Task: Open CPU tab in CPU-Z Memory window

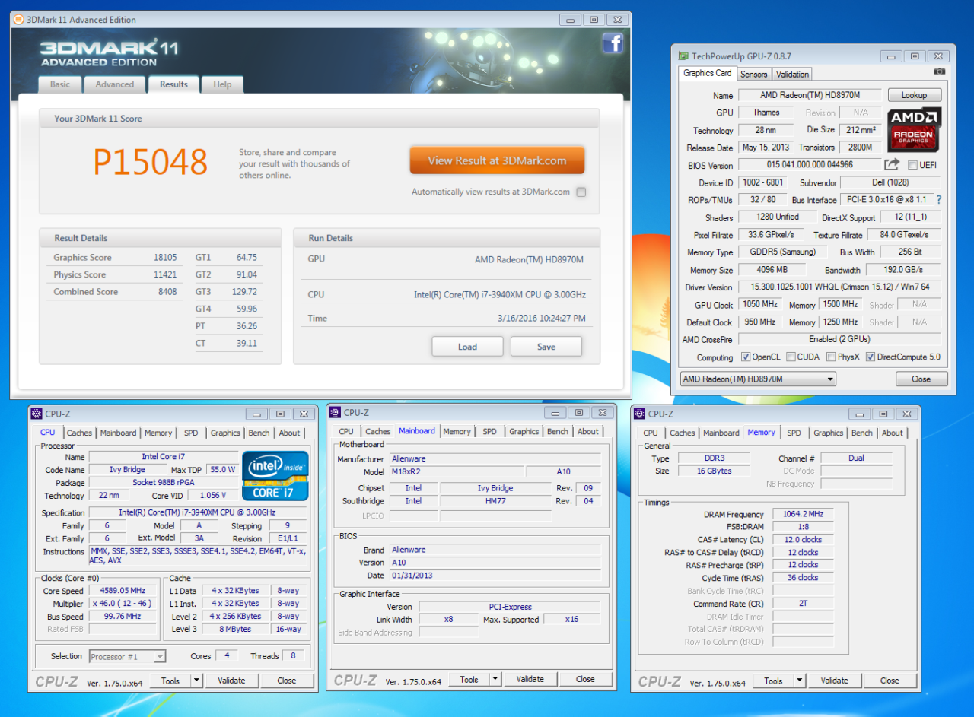Action: tap(651, 433)
